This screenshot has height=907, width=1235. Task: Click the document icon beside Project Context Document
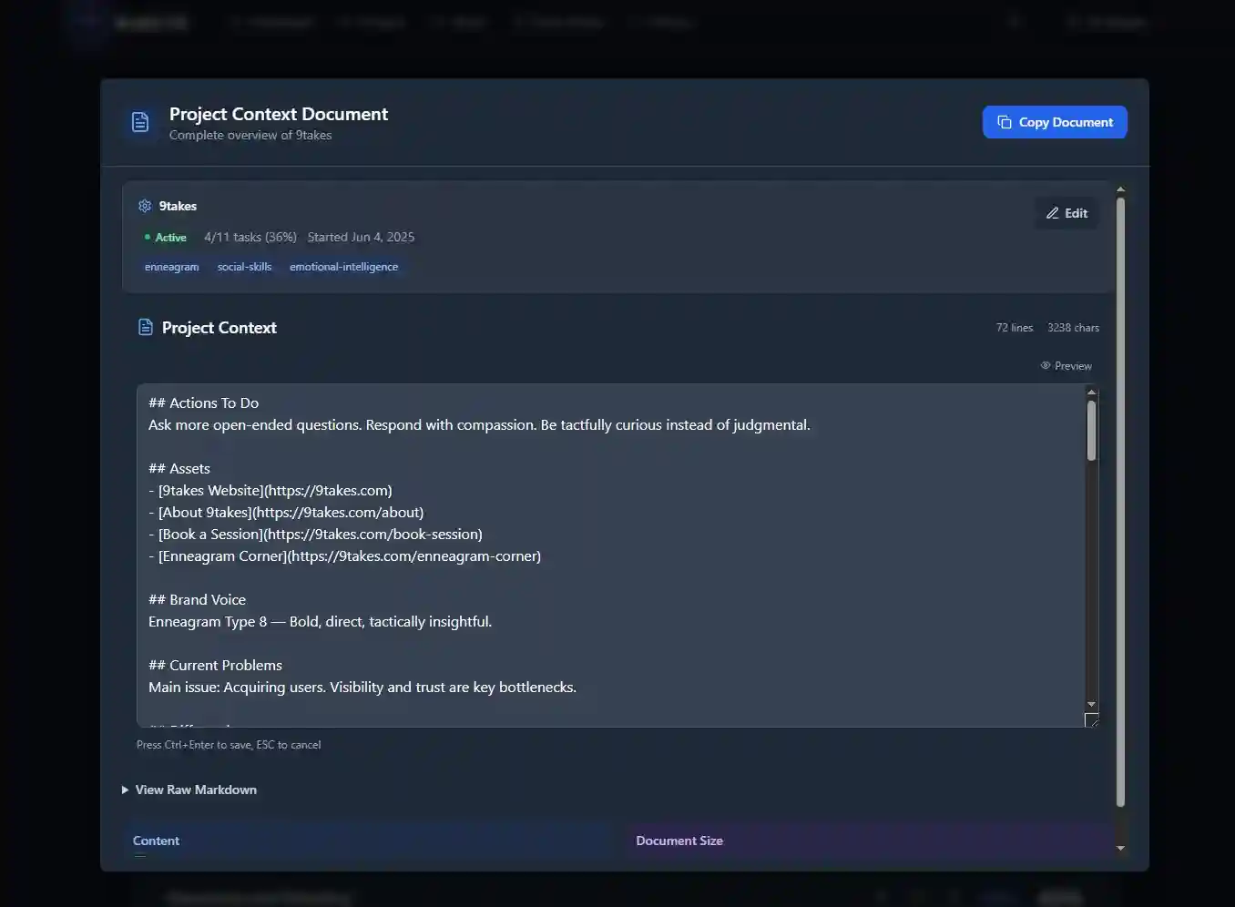tap(140, 122)
